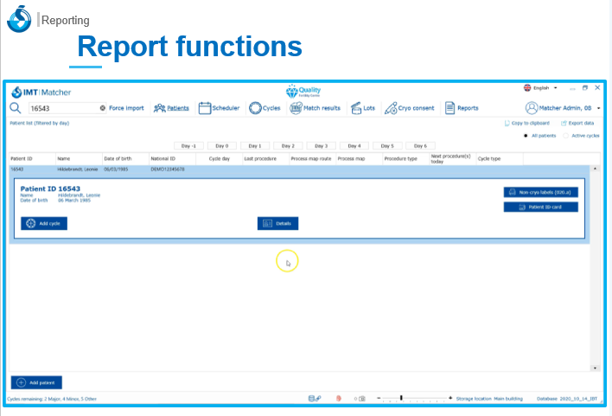Select the All patients radio option
Viewport: 612px width, 416px height.
[526, 136]
